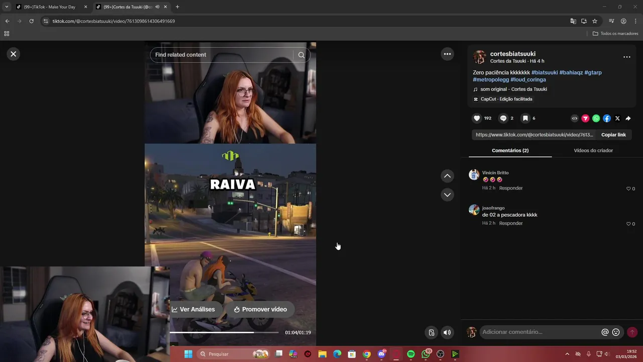This screenshot has height=362, width=643.
Task: Click the #metropolegg hashtag
Action: pyautogui.click(x=491, y=79)
